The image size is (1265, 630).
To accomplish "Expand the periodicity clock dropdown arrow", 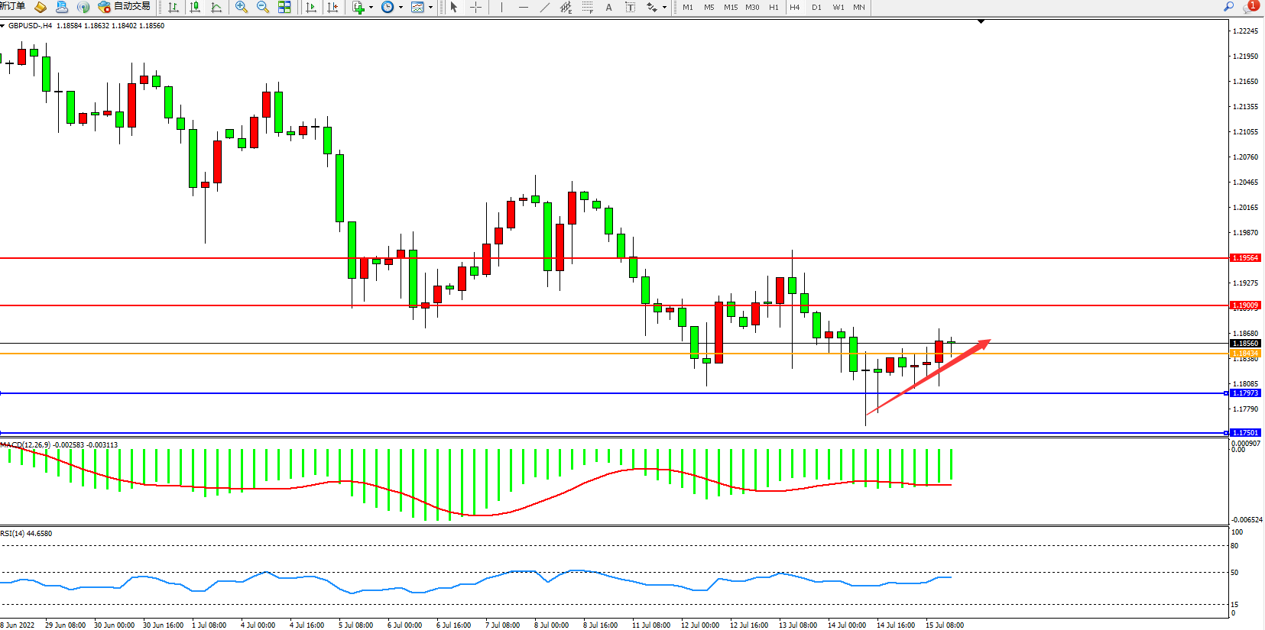I will (401, 8).
